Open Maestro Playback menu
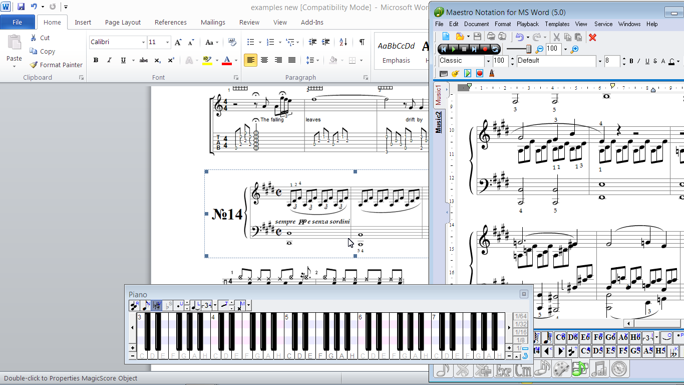 (528, 24)
